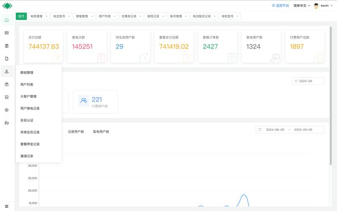Click the green diamond logo

pos(7,6)
